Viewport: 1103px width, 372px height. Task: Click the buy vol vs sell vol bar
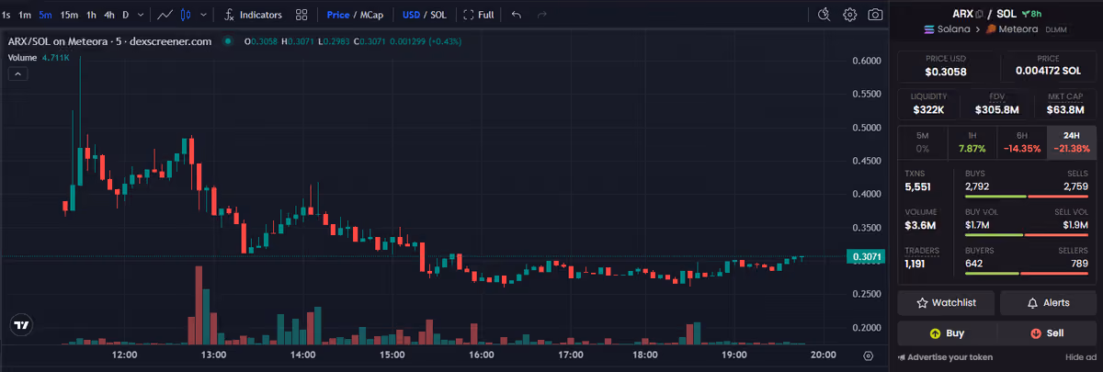(x=1027, y=234)
